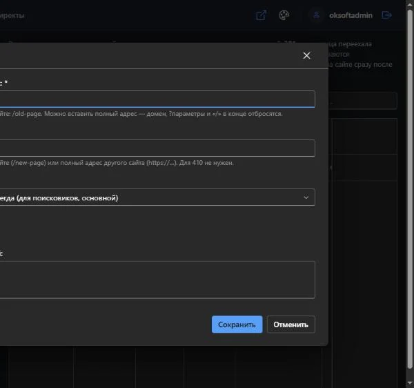Focus the old-page address input field

coord(157,99)
